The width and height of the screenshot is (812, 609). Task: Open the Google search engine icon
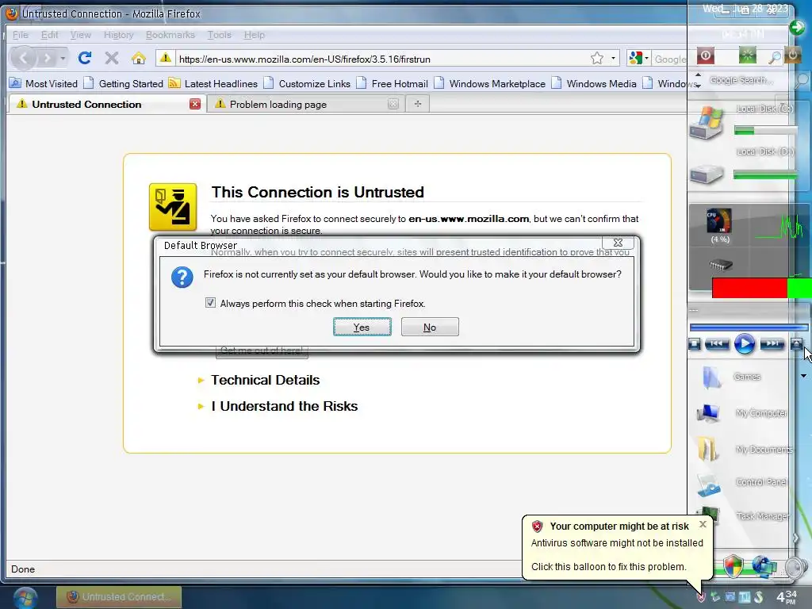coord(635,59)
